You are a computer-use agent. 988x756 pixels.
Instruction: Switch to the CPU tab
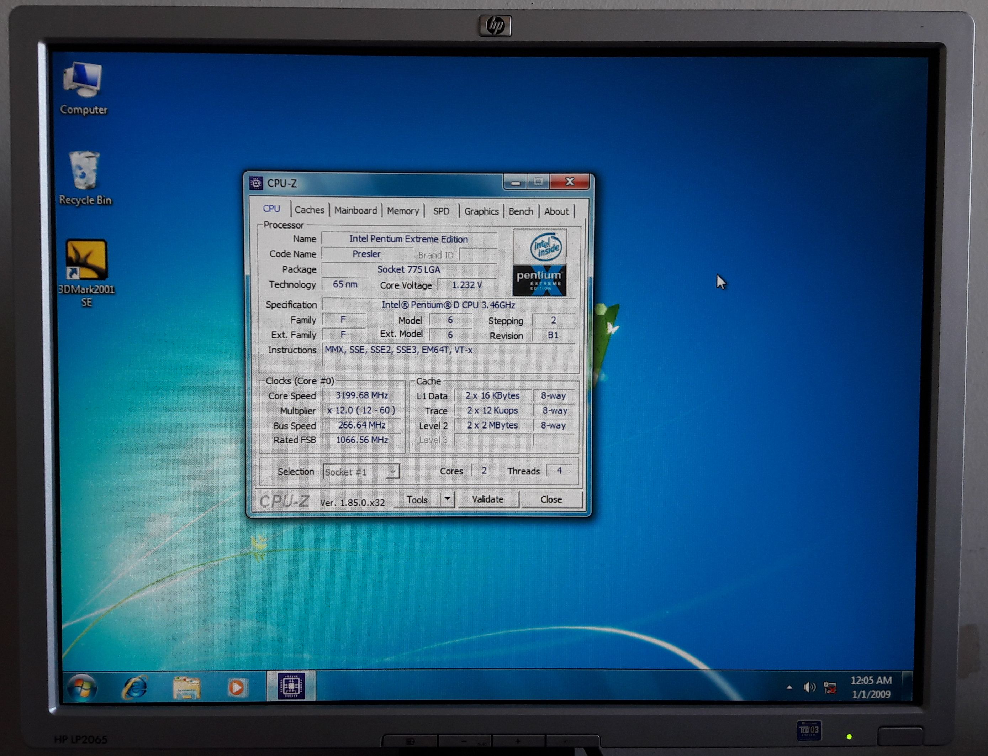(x=271, y=209)
